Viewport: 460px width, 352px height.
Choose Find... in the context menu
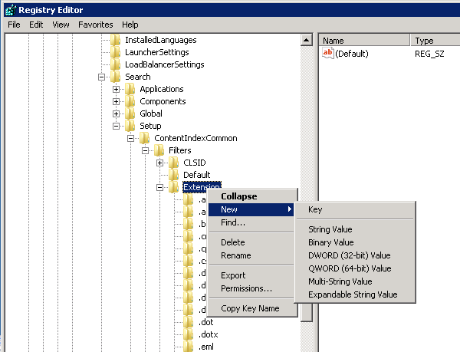coord(251,222)
